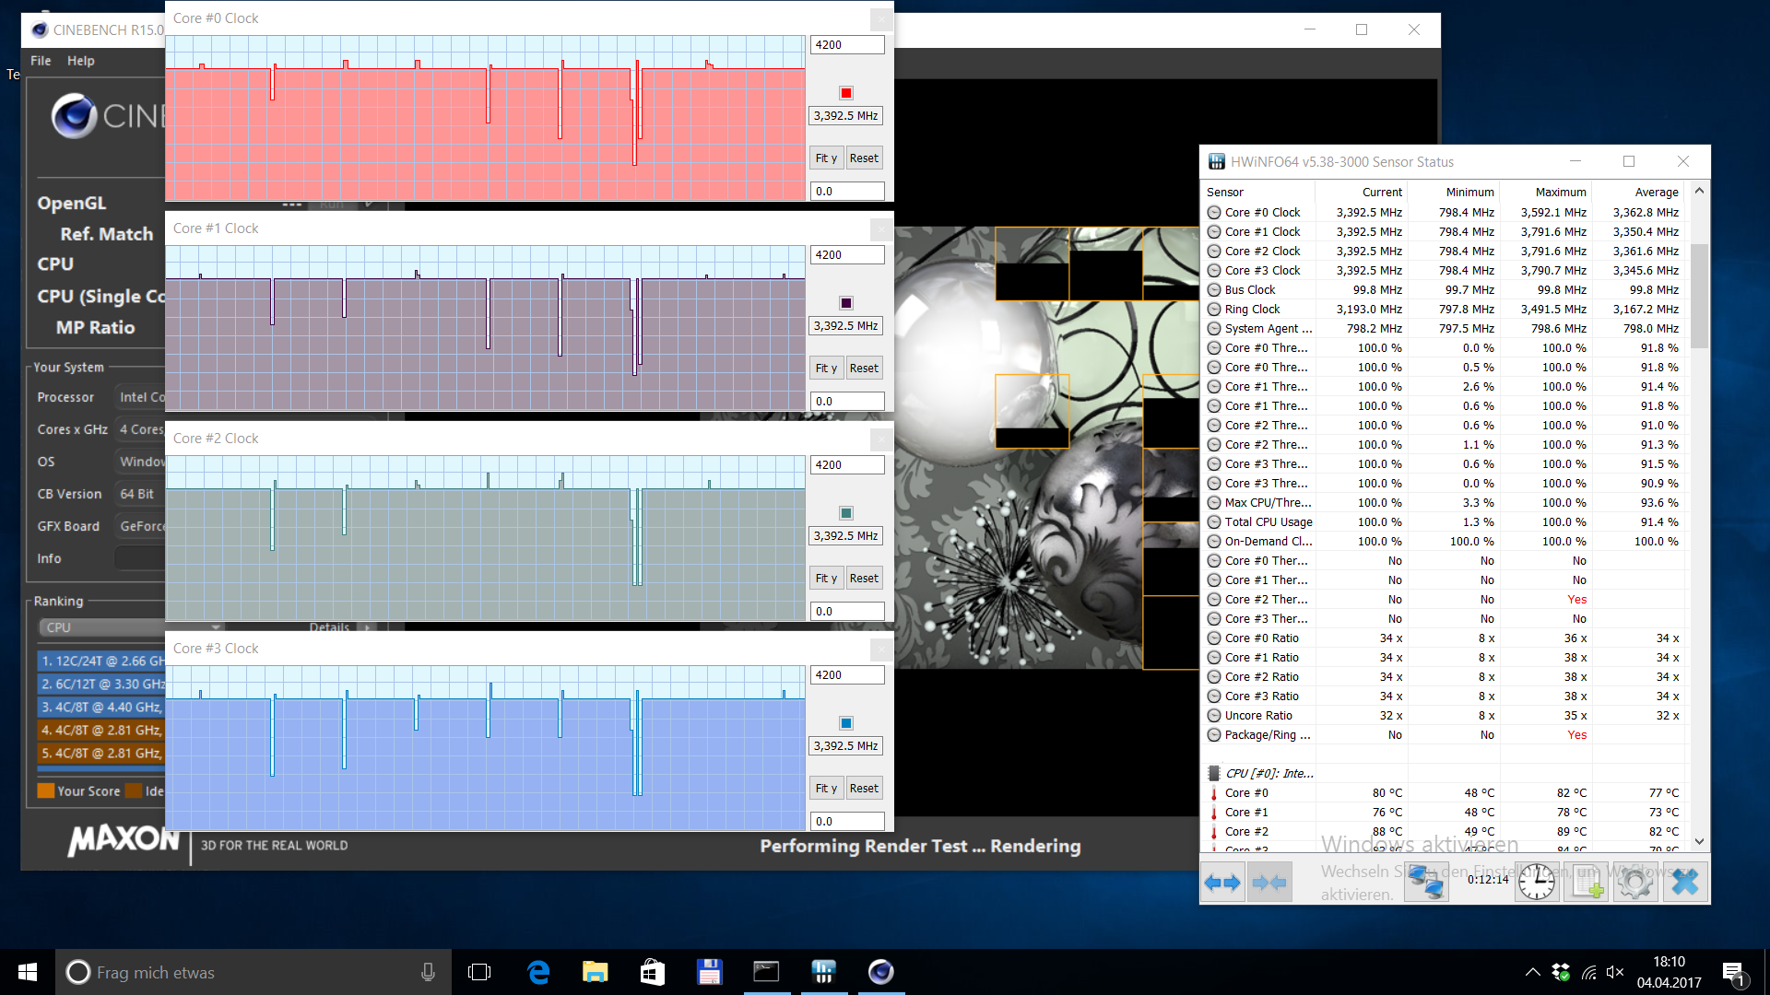Viewport: 1770px width, 995px height.
Task: Switch to HWiNFO taskbar icon
Action: click(x=823, y=972)
